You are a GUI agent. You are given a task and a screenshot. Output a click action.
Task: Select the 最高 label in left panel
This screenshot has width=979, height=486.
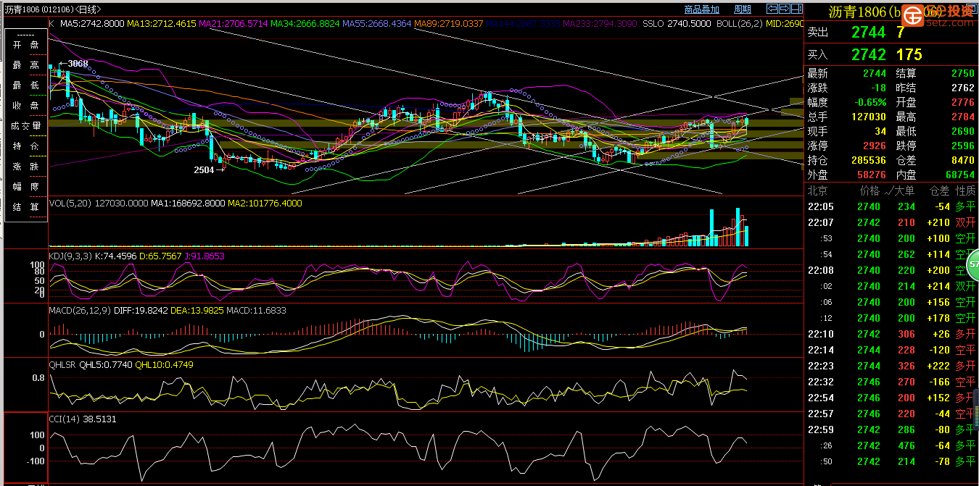coord(25,65)
